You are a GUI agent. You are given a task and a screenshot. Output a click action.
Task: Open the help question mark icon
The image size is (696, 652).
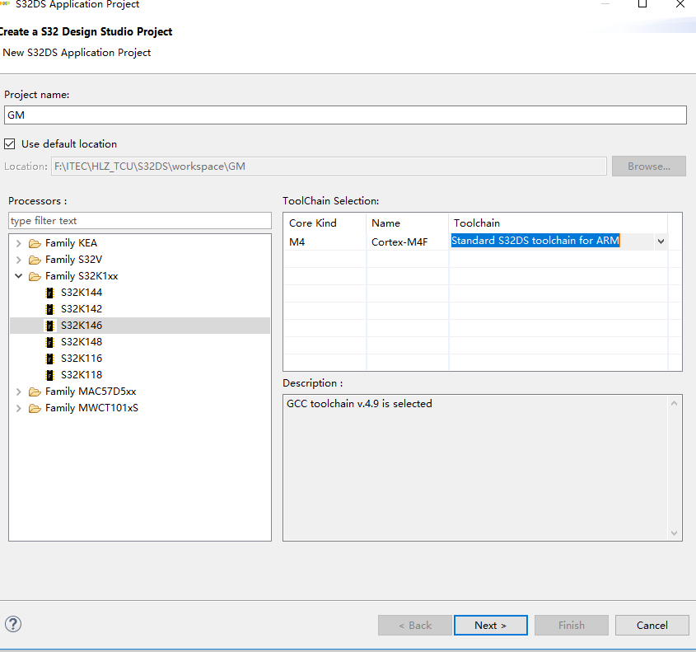tap(13, 624)
